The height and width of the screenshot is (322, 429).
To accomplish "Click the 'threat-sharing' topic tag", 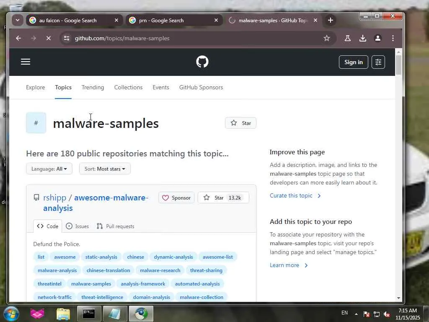I will (x=206, y=270).
